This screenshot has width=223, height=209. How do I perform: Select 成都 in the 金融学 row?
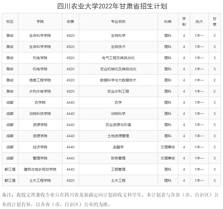click(x=10, y=147)
